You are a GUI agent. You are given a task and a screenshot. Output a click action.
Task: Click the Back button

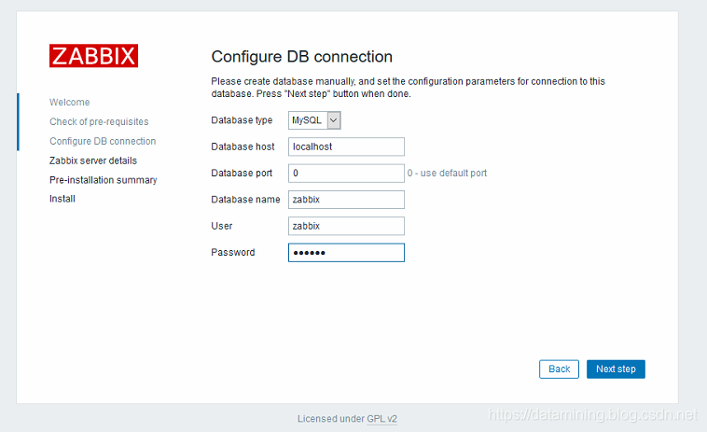coord(559,369)
